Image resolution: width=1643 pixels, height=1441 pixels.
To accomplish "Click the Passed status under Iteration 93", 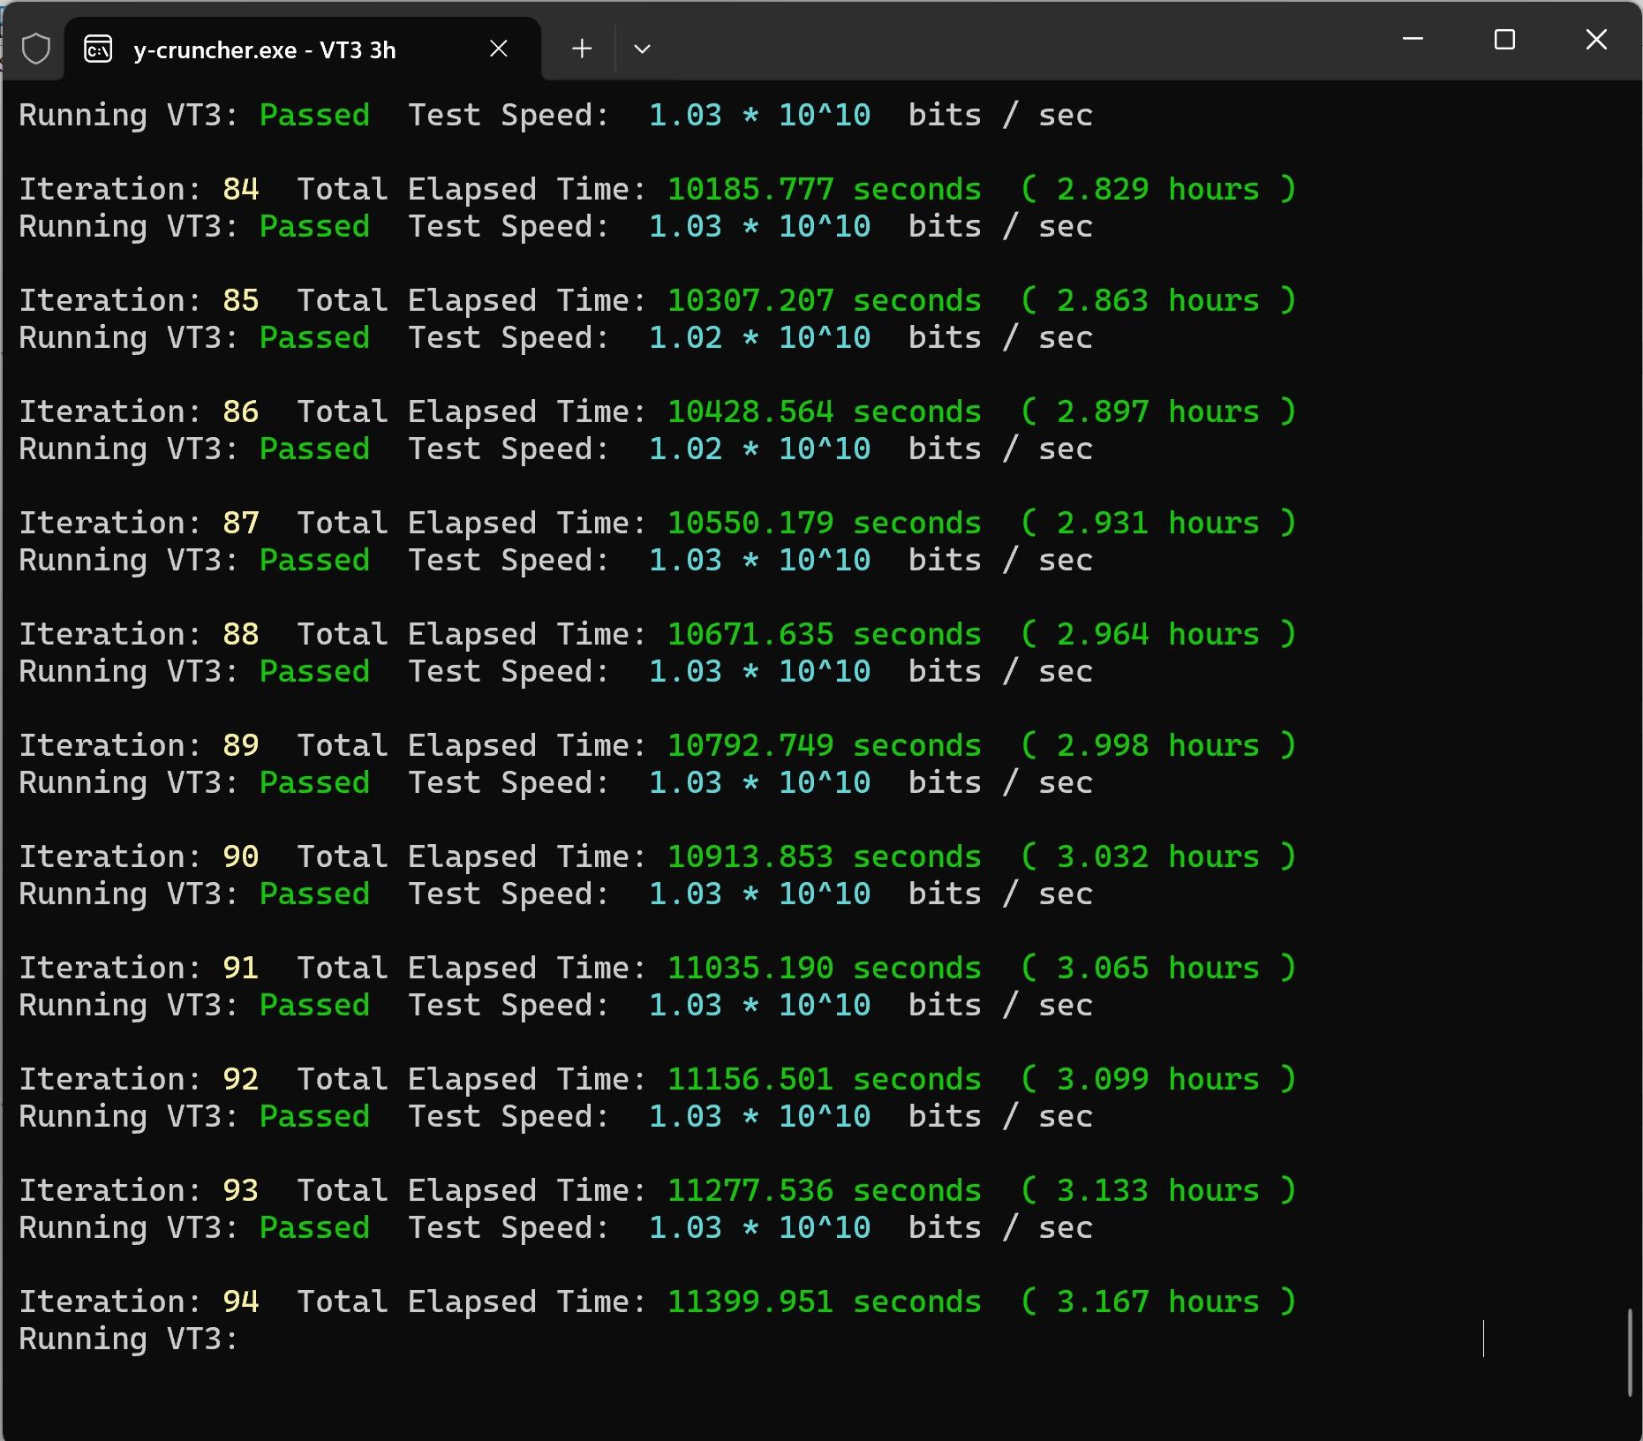I will coord(314,1228).
